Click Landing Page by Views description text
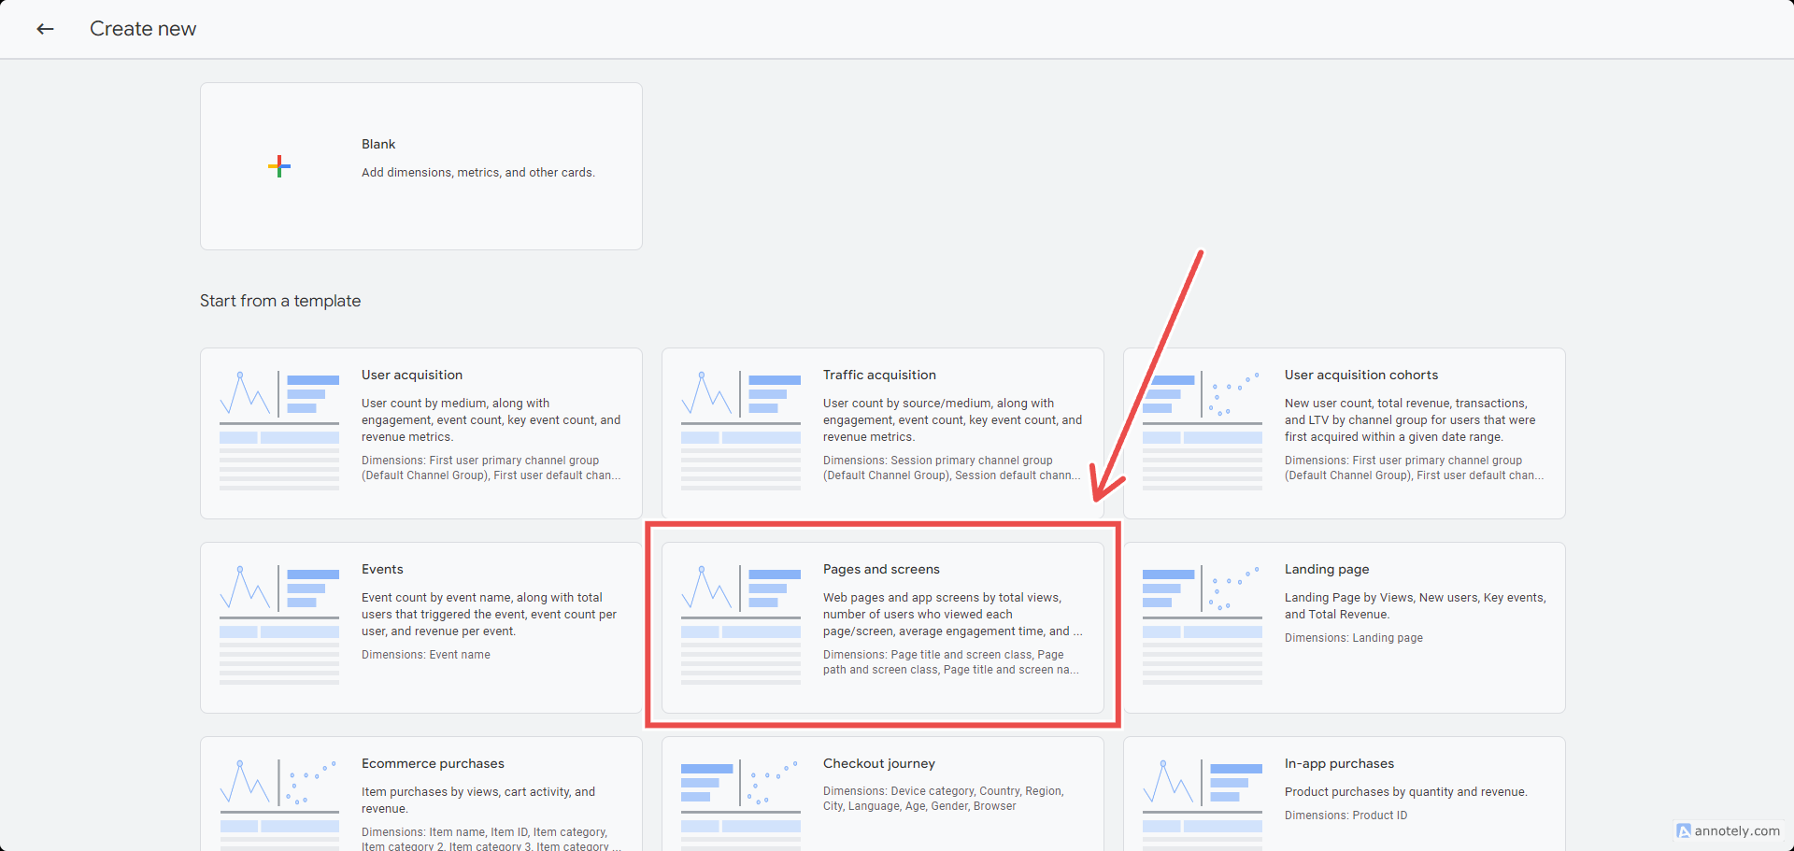 (1416, 606)
